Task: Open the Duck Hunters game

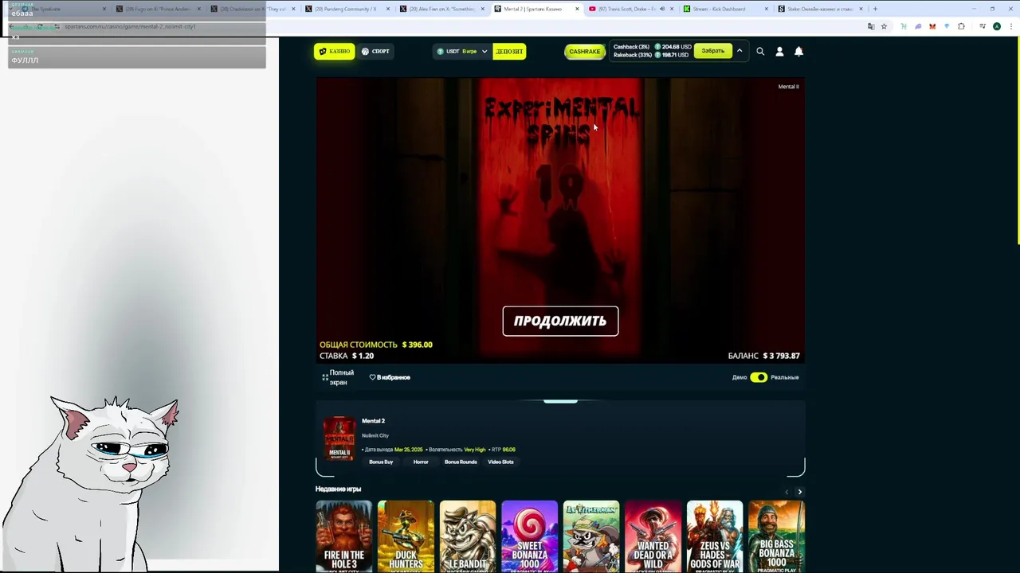Action: tap(406, 536)
